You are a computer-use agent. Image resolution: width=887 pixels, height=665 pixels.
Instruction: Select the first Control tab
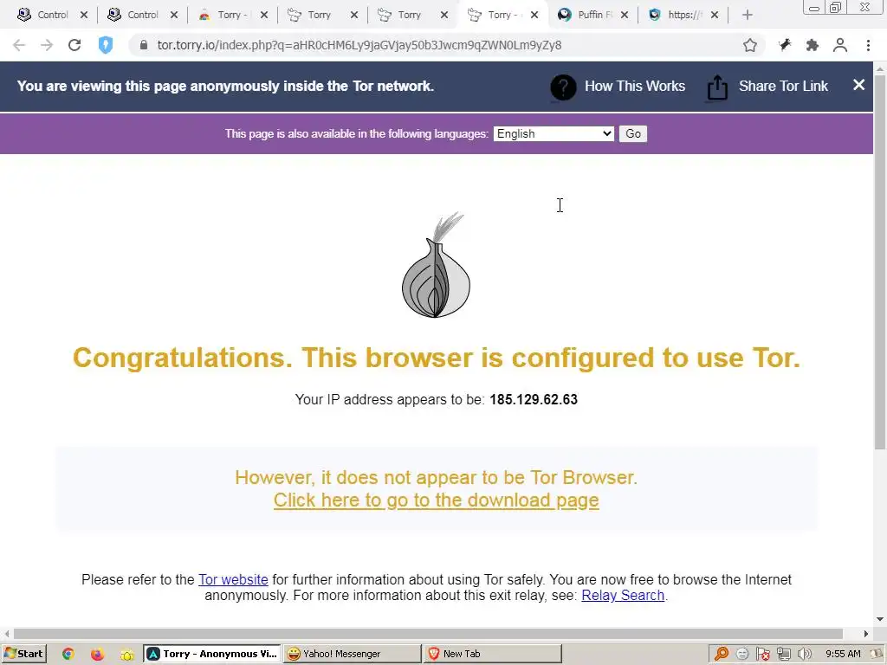coord(51,15)
